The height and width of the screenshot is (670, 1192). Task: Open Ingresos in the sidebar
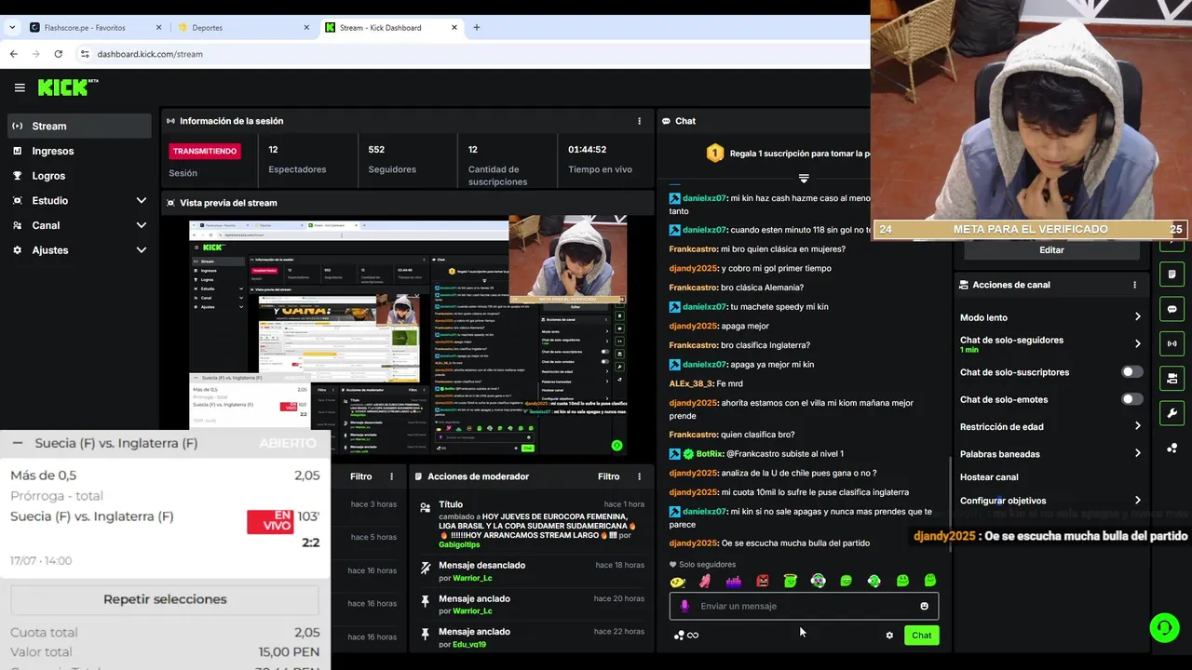78,151
